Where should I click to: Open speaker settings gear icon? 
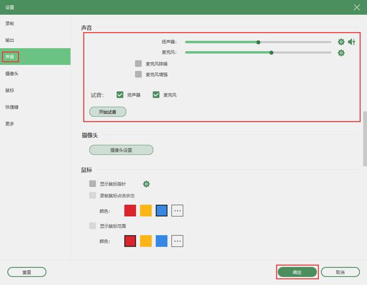coord(341,42)
